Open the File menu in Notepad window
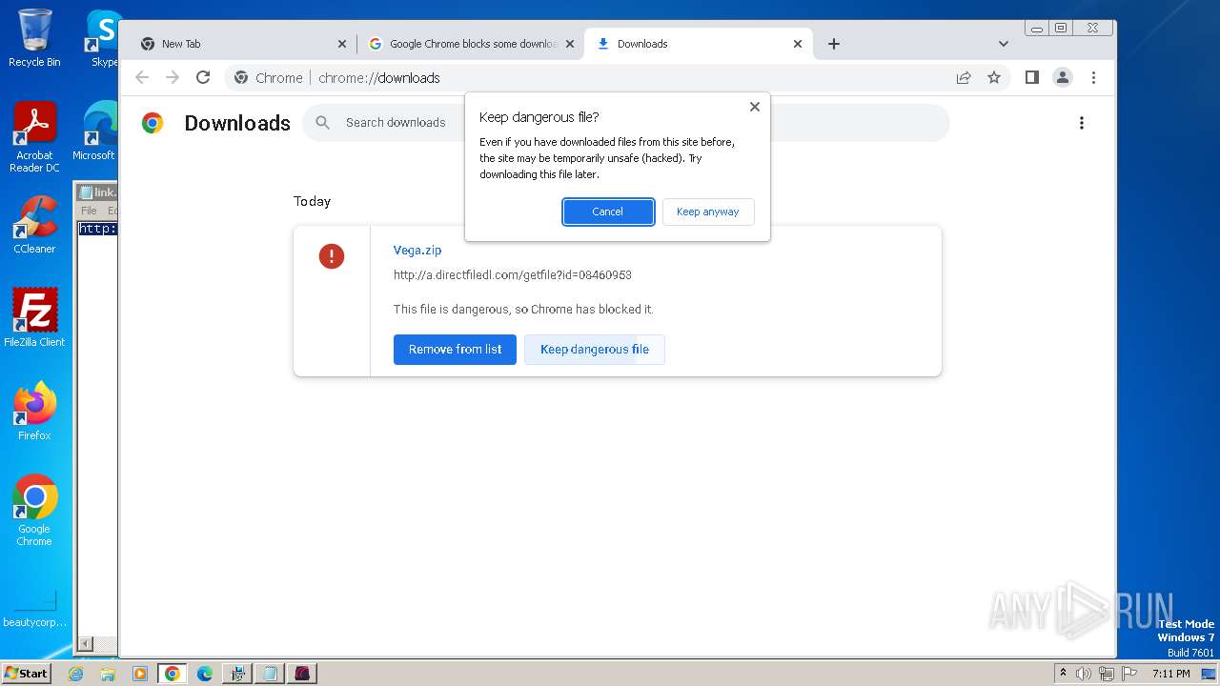This screenshot has height=686, width=1220. pos(89,211)
